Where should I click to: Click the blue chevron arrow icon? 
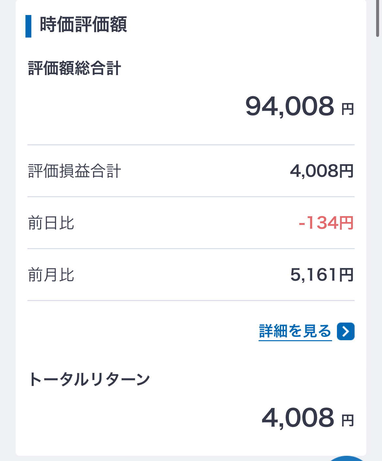(346, 331)
